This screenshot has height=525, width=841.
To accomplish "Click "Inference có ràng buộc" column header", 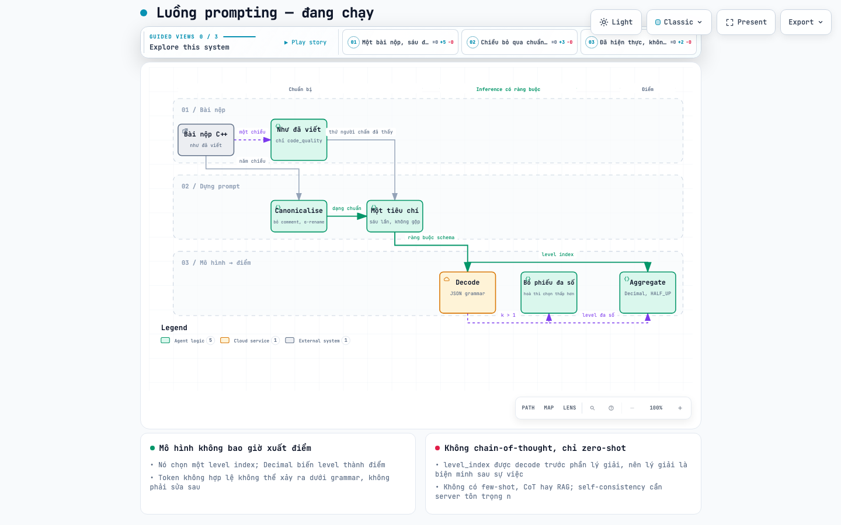I will [508, 90].
